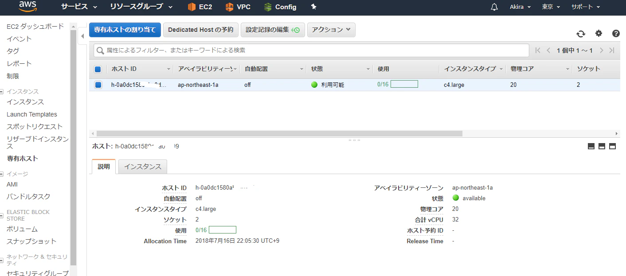Open the Akira account dropdown
This screenshot has height=276, width=626.
[x=520, y=7]
